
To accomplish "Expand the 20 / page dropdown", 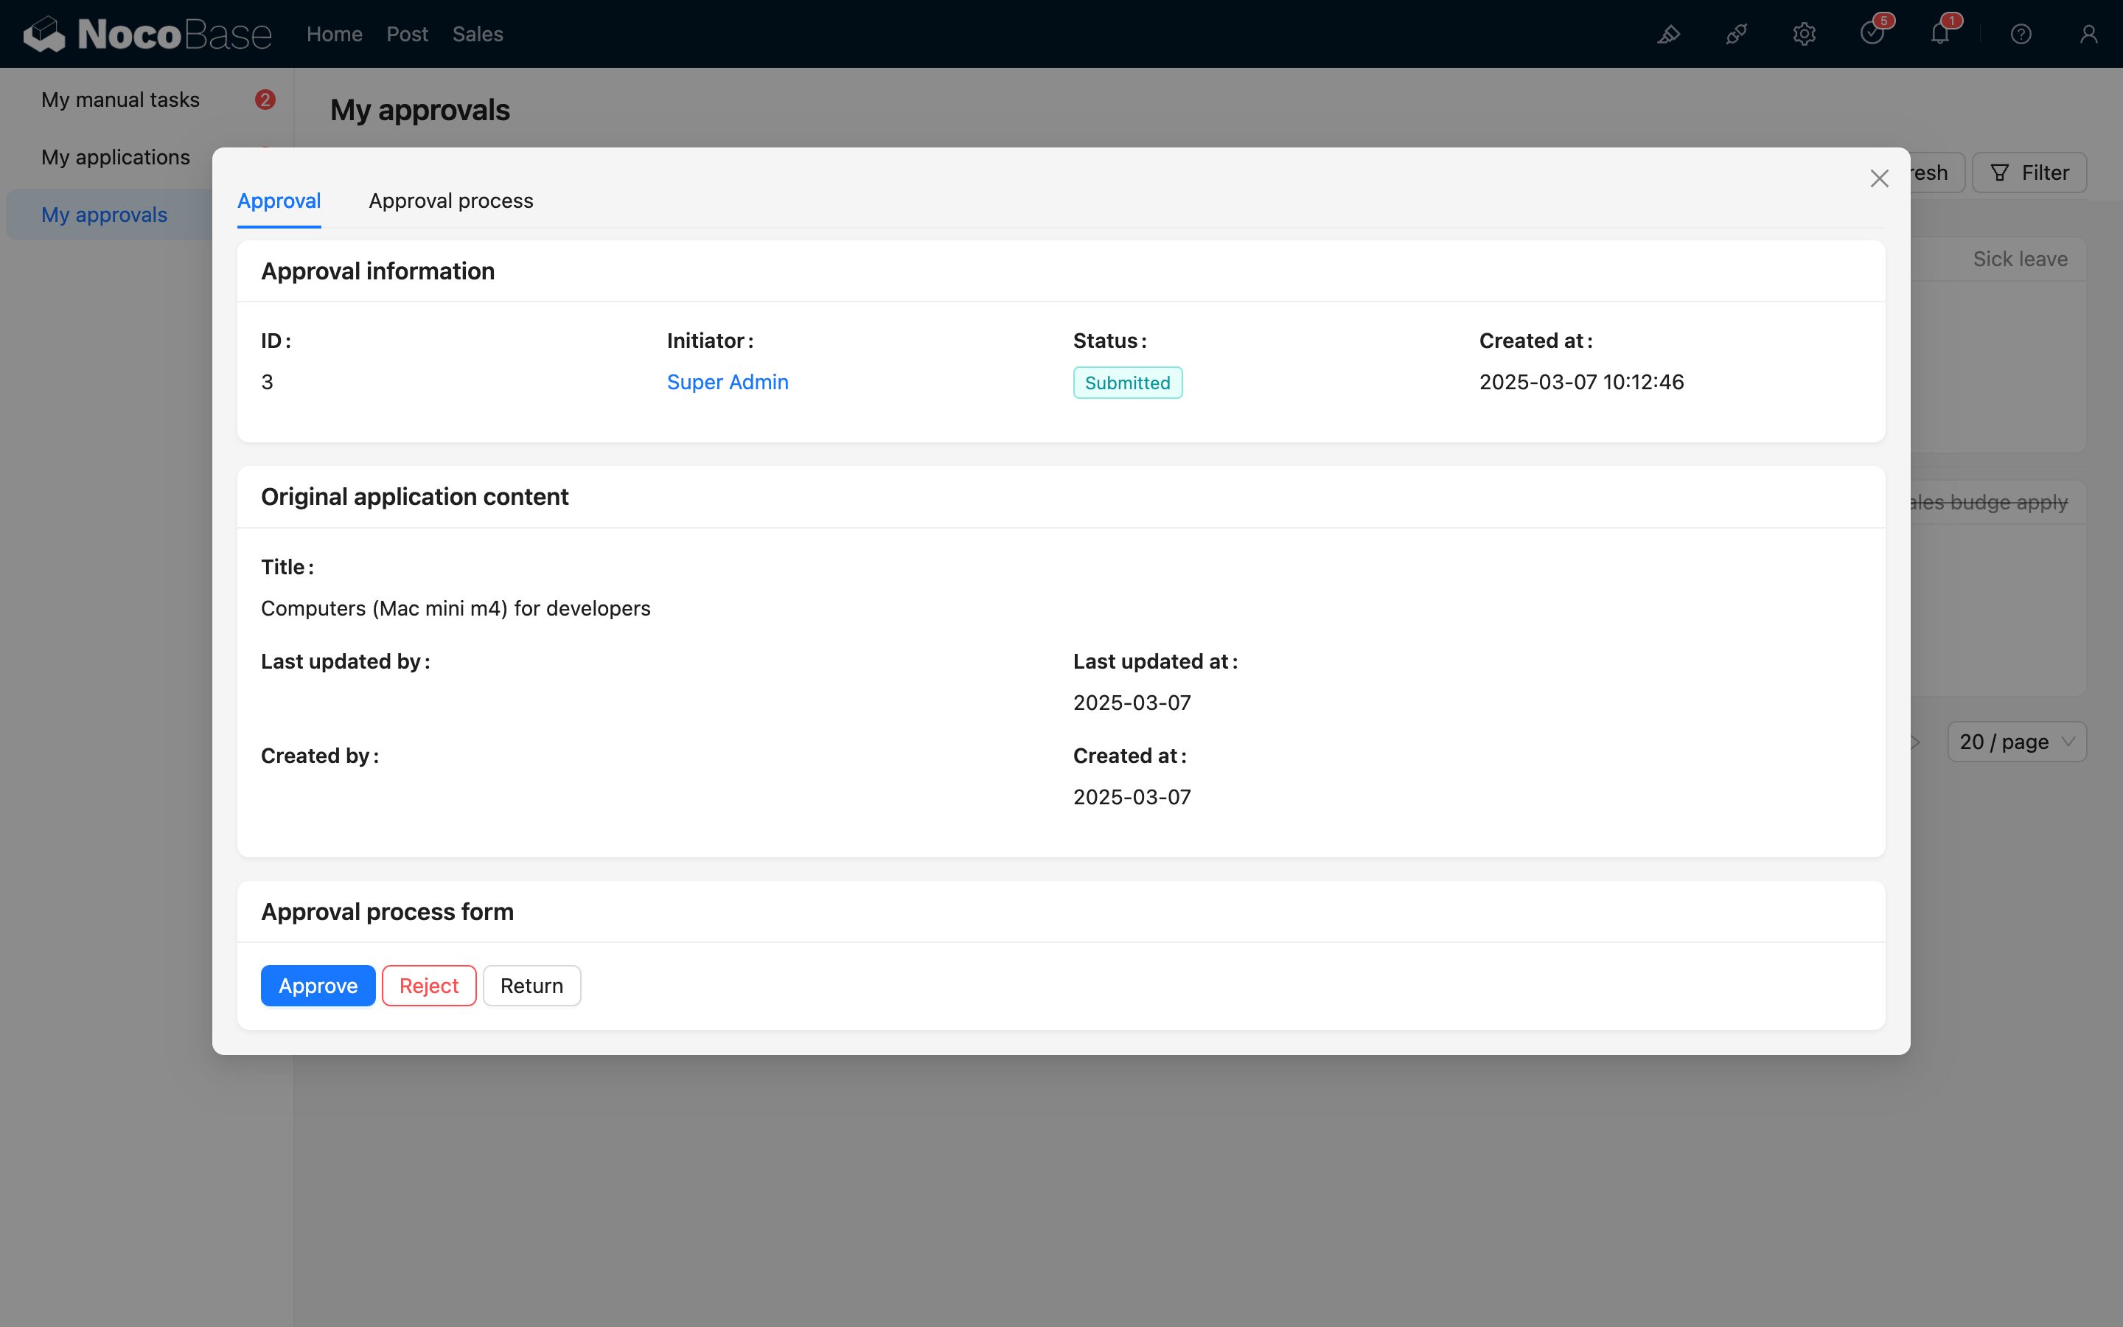I will (x=2016, y=742).
